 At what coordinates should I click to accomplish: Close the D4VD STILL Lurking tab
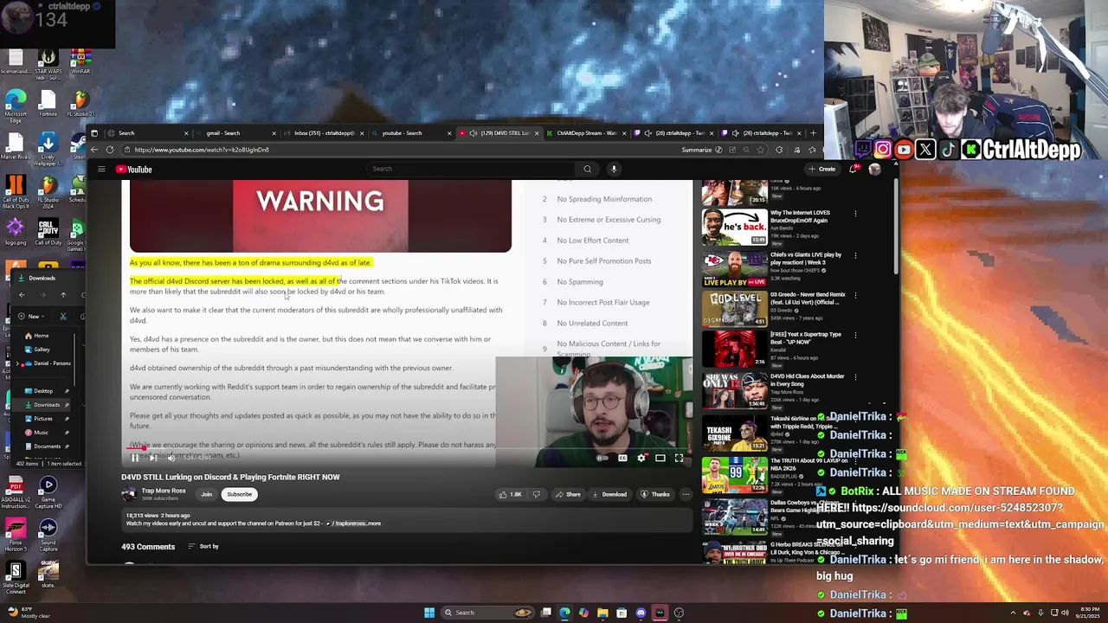tap(537, 133)
